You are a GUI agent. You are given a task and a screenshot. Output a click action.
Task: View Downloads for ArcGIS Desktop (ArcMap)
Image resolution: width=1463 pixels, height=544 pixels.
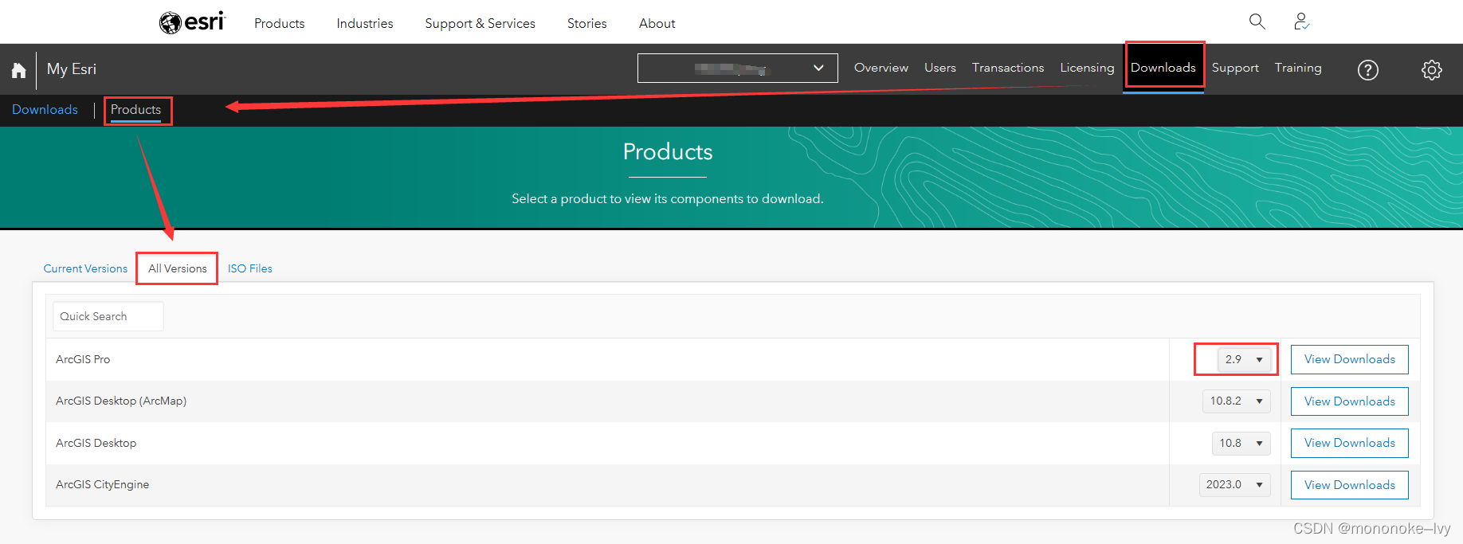coord(1349,401)
